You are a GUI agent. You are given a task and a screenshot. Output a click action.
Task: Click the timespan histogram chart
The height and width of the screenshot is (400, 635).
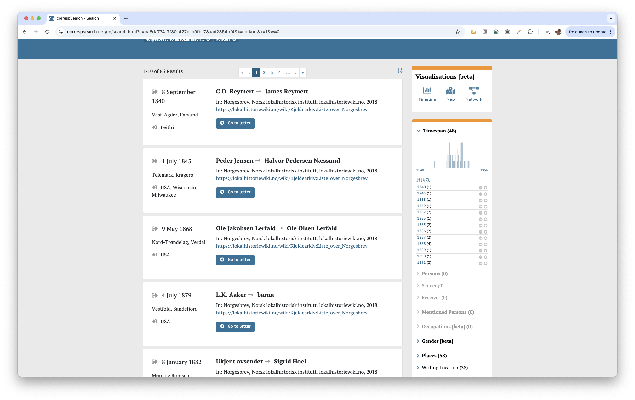[x=452, y=155]
